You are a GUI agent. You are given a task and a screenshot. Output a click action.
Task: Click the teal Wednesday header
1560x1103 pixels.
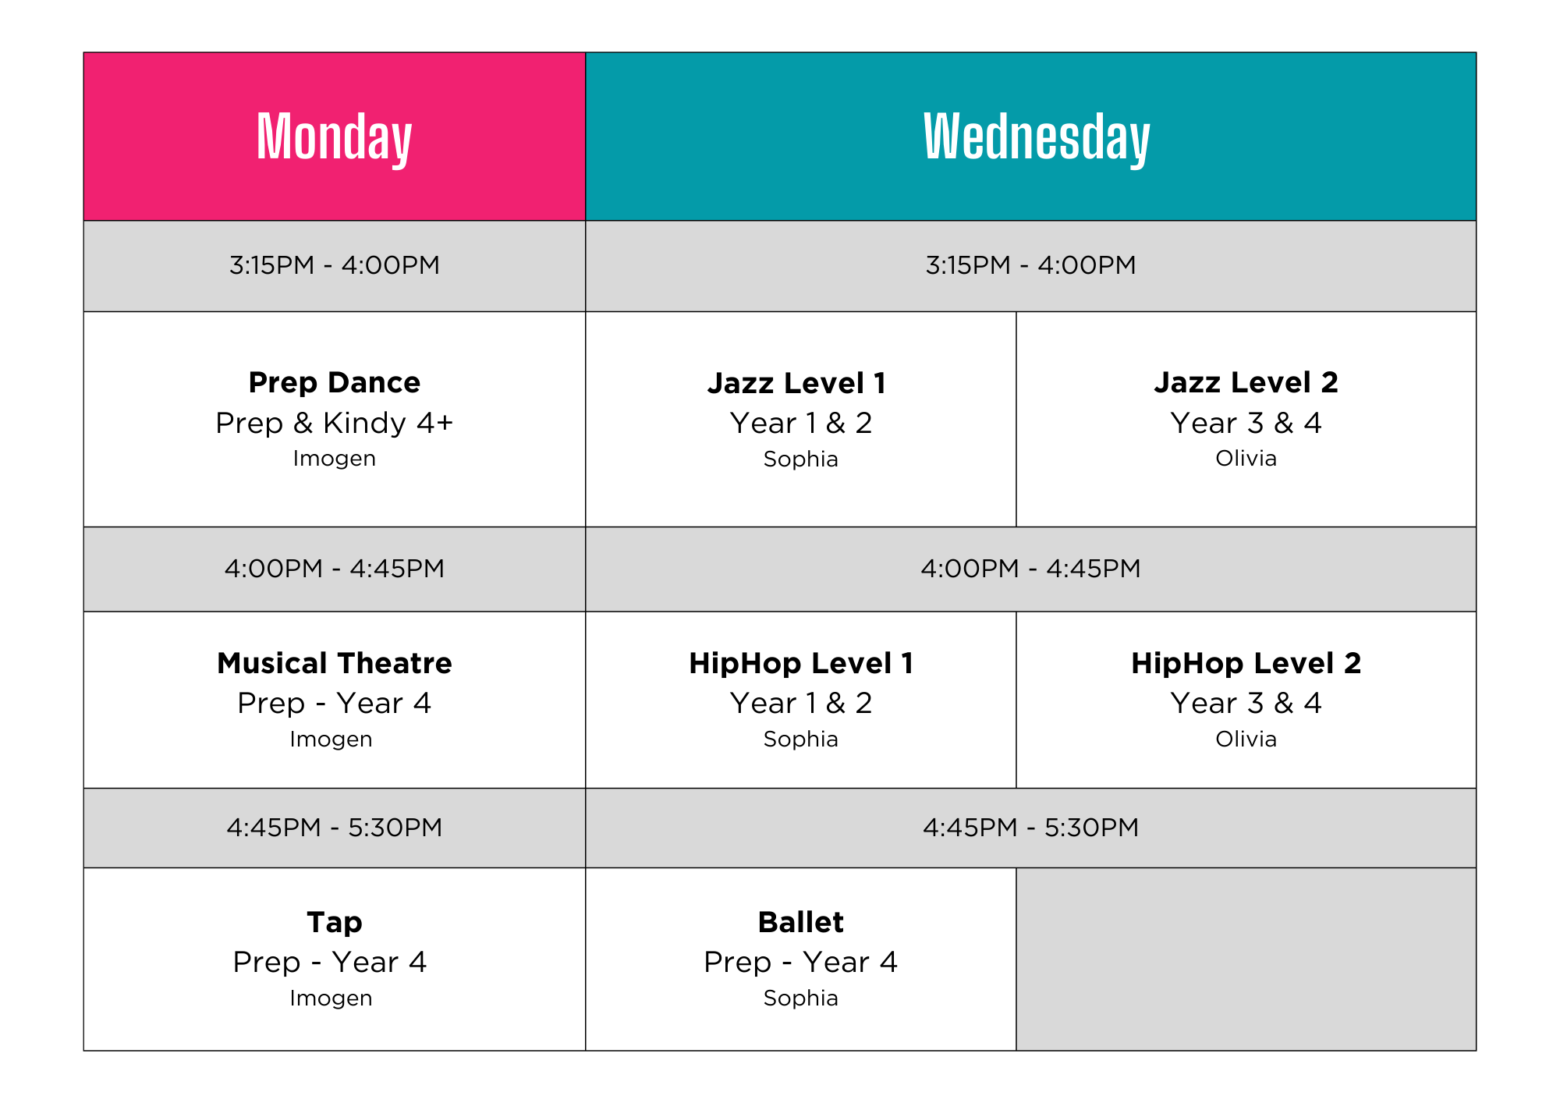[1030, 137]
